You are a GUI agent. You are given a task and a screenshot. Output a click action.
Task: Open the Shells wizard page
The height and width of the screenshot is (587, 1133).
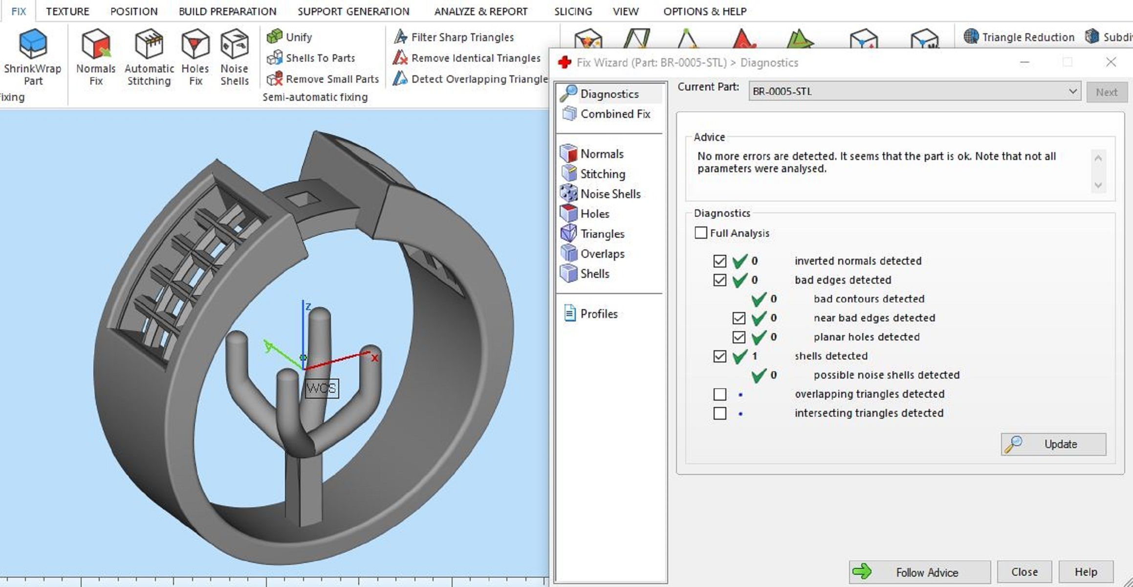tap(585, 273)
